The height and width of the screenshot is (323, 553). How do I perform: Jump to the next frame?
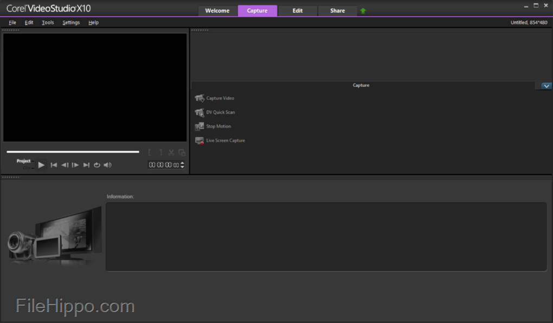[75, 164]
